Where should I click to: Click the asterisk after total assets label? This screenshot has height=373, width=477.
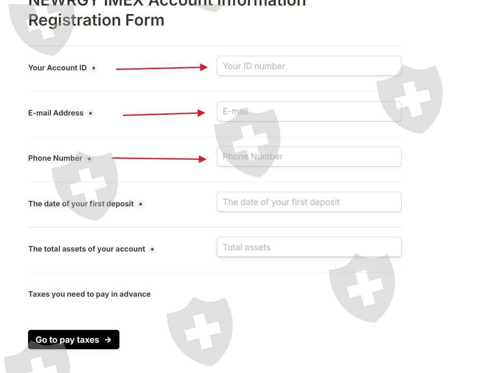pos(152,249)
